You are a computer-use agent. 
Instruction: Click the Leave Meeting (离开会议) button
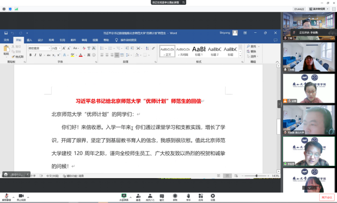pyautogui.click(x=326, y=197)
